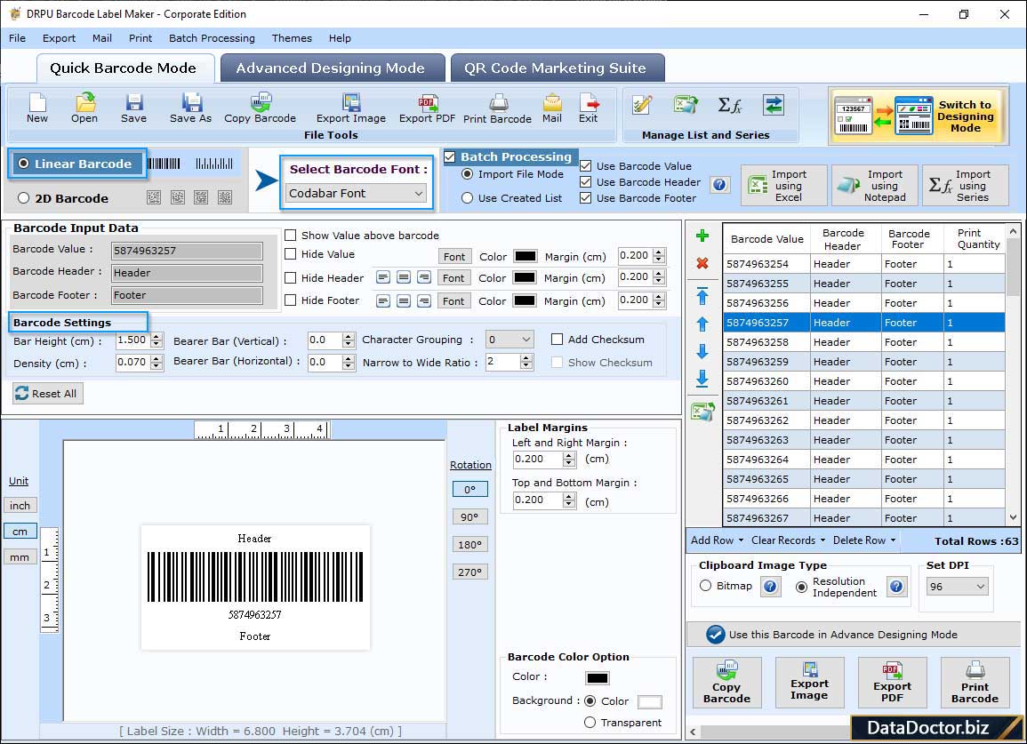The width and height of the screenshot is (1027, 744).
Task: Adjust the Density stepper
Action: pos(156,362)
